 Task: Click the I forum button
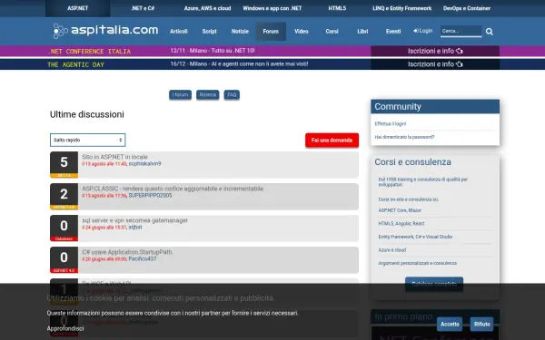coord(180,94)
